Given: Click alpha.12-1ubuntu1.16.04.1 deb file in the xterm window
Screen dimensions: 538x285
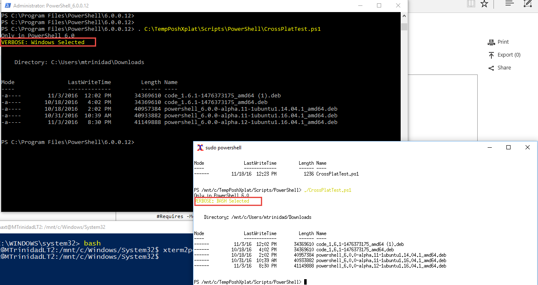Looking at the screenshot, I should tap(381, 266).
